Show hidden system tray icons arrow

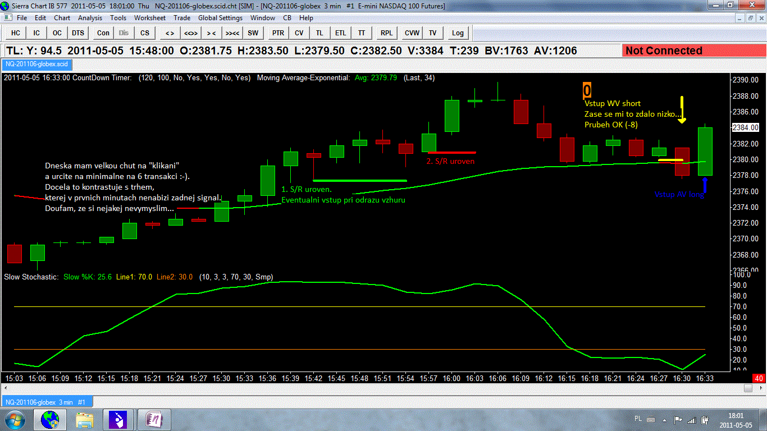point(665,419)
